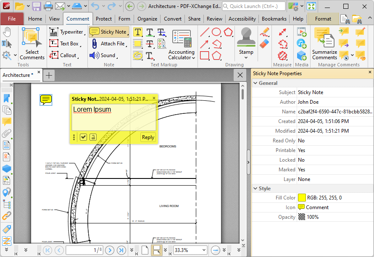Toggle the Locked property value
Screen dimensions: 374x257
tap(334, 160)
